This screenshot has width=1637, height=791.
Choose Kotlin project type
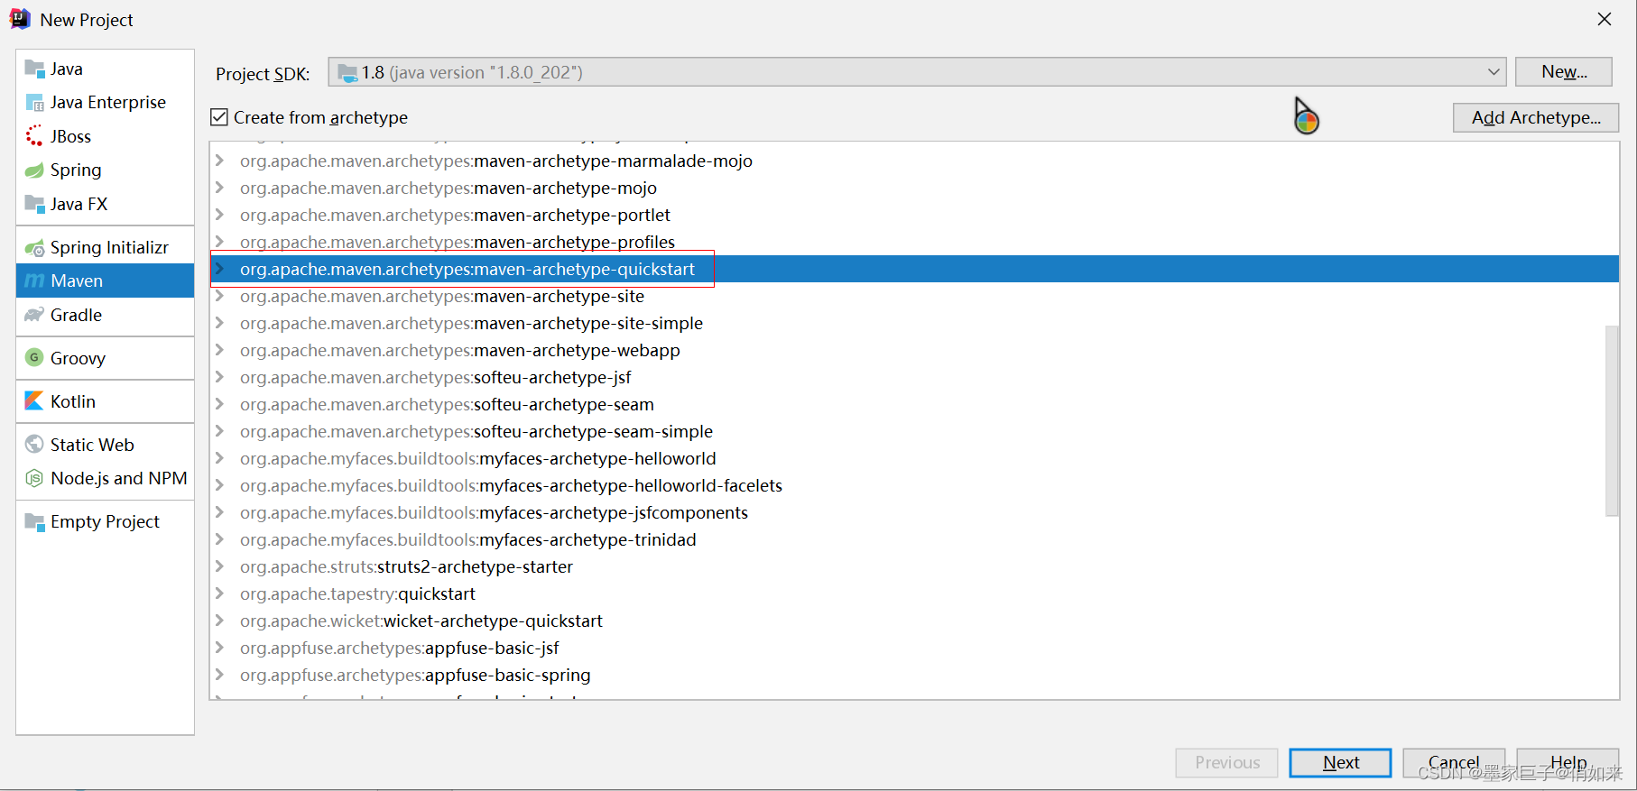[105, 401]
